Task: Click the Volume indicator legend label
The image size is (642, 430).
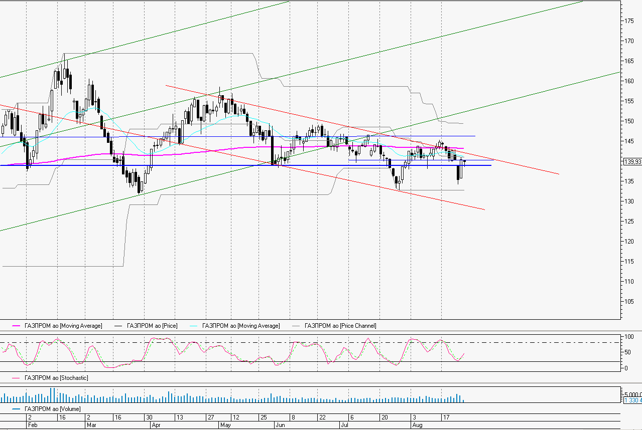Action: pos(53,409)
